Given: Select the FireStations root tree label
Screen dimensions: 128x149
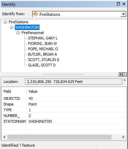Looking at the screenshot, I should (19, 22).
